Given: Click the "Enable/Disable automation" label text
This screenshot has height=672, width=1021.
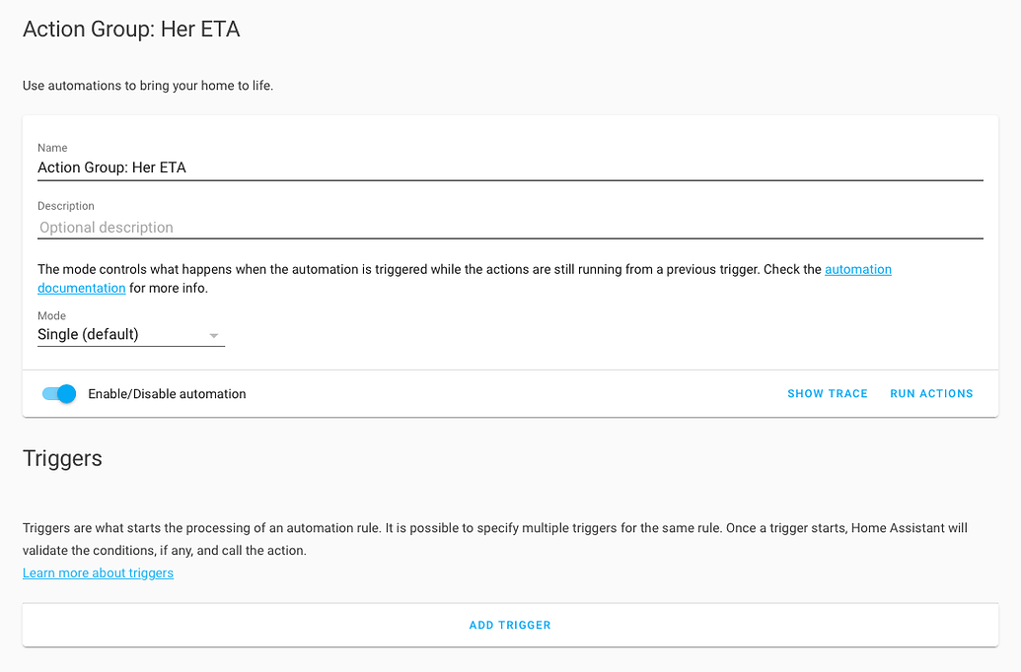Looking at the screenshot, I should [167, 394].
